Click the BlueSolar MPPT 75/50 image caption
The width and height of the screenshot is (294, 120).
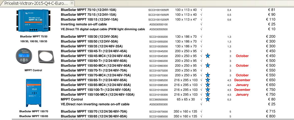click(x=34, y=36)
